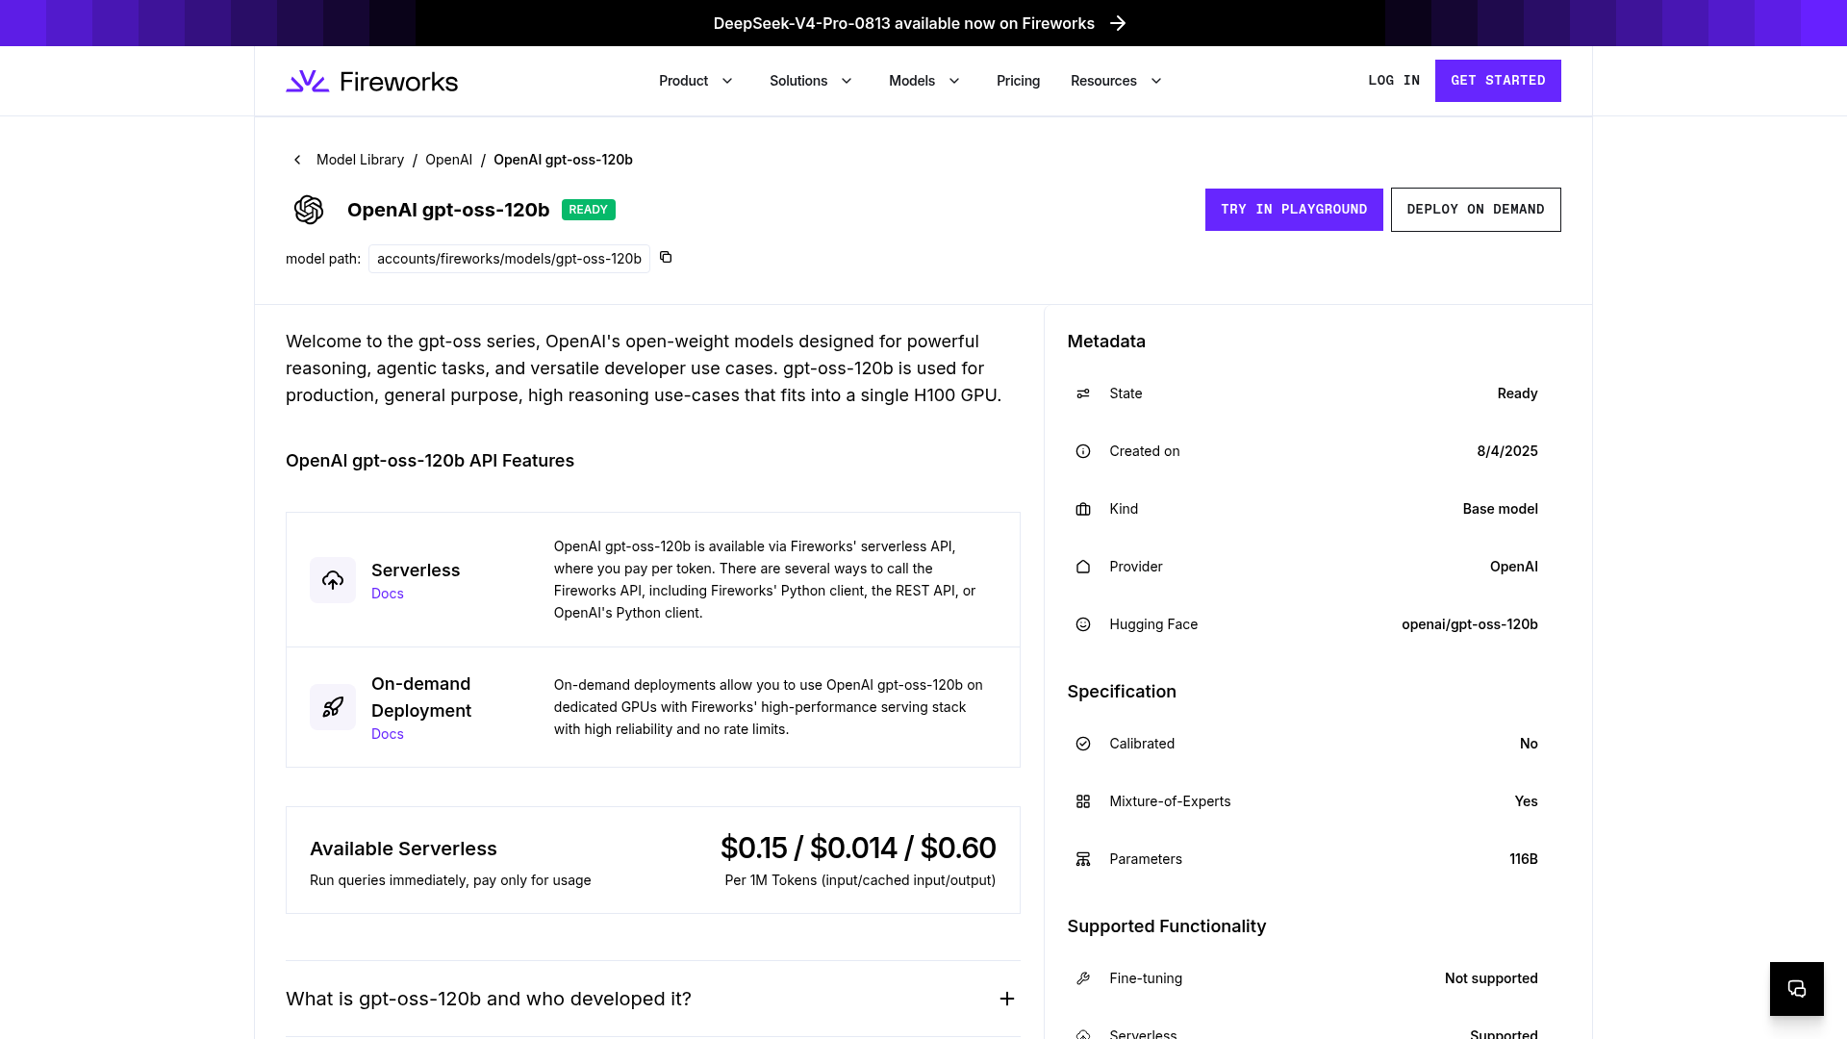Click the model path text field
This screenshot has height=1039, width=1847.
[509, 259]
